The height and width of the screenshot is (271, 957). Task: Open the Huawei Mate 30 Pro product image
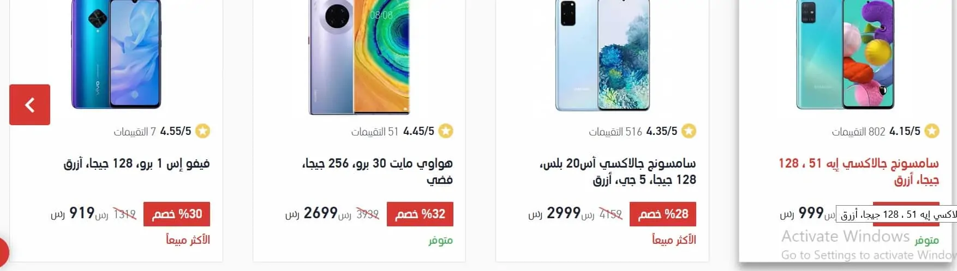359,57
